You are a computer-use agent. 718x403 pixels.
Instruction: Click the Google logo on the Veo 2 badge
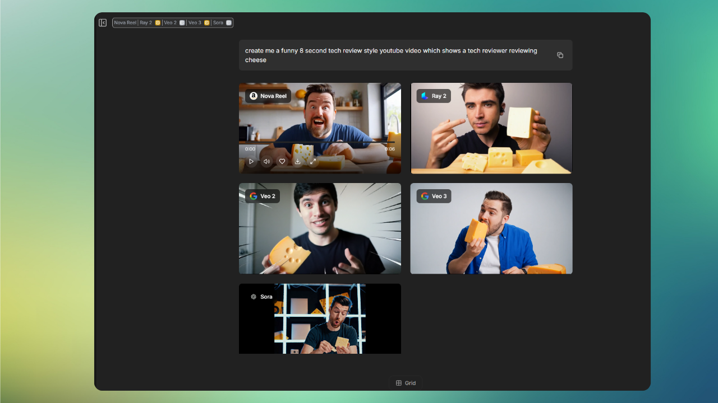tap(253, 196)
